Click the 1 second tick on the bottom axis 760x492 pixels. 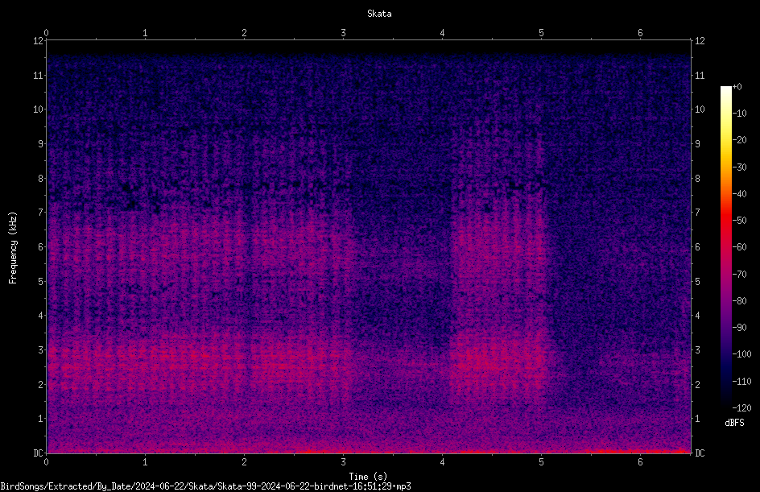pyautogui.click(x=145, y=462)
